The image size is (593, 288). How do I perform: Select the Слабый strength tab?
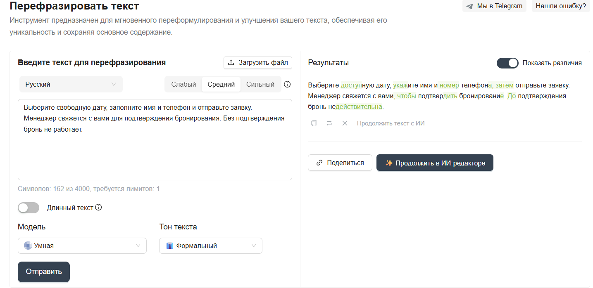click(x=183, y=84)
